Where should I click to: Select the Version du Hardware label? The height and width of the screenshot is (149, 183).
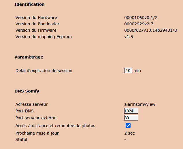tap(36, 18)
